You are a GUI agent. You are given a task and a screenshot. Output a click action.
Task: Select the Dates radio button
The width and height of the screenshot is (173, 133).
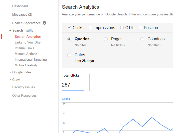pyautogui.click(x=69, y=55)
